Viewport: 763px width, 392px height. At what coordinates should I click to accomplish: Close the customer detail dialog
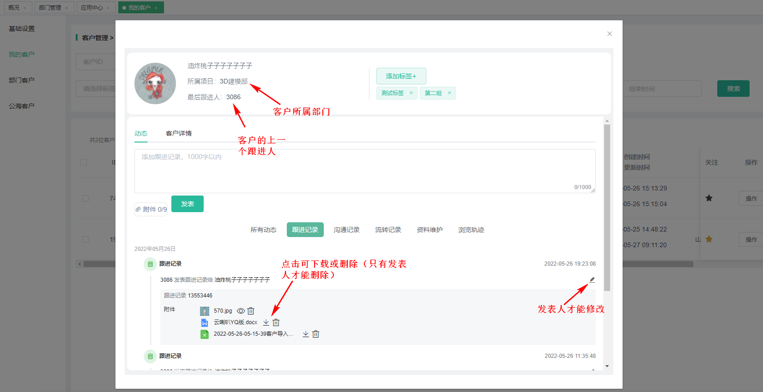(x=610, y=34)
